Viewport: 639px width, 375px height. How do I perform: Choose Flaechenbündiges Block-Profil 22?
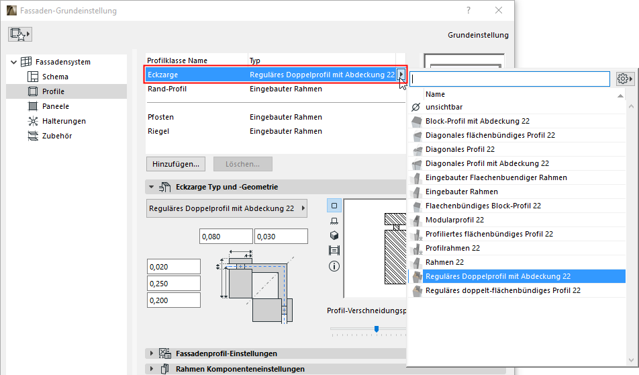[x=517, y=206]
